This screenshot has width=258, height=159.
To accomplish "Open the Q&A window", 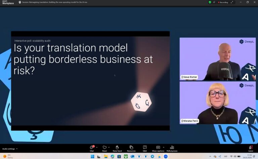I will point(145,148).
